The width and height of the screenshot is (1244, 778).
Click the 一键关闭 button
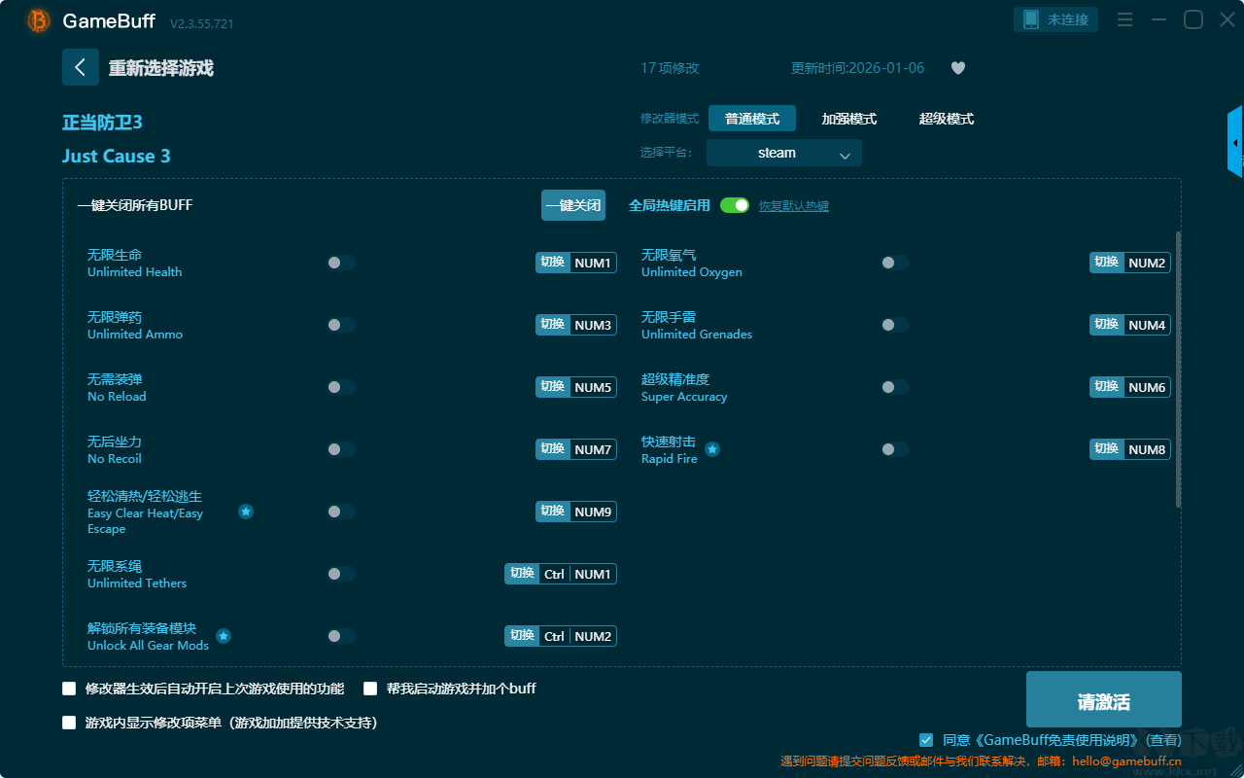click(573, 205)
